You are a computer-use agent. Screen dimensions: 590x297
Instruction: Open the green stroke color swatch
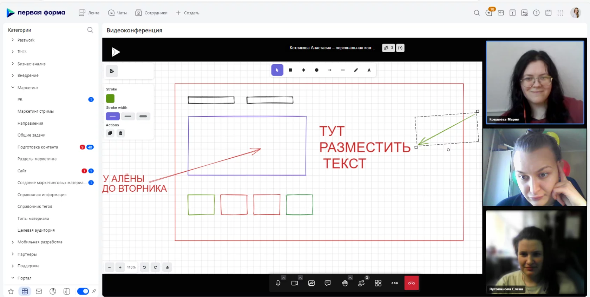click(x=110, y=99)
